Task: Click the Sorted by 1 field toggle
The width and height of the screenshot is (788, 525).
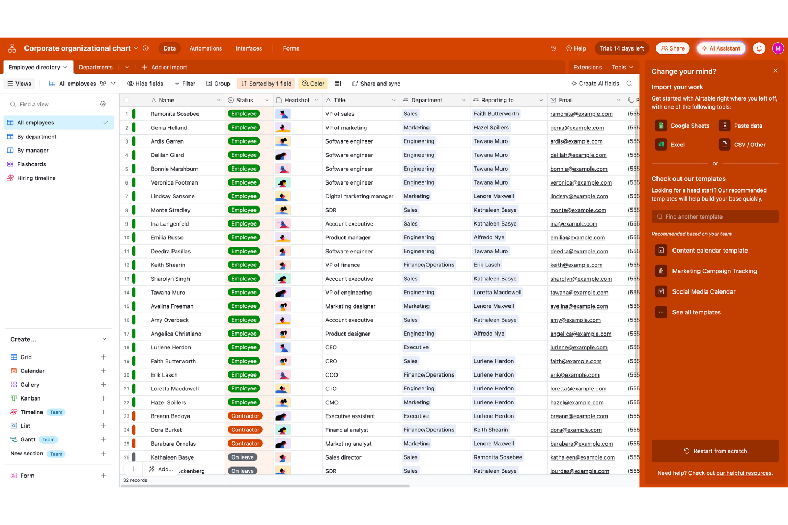Action: (x=266, y=83)
